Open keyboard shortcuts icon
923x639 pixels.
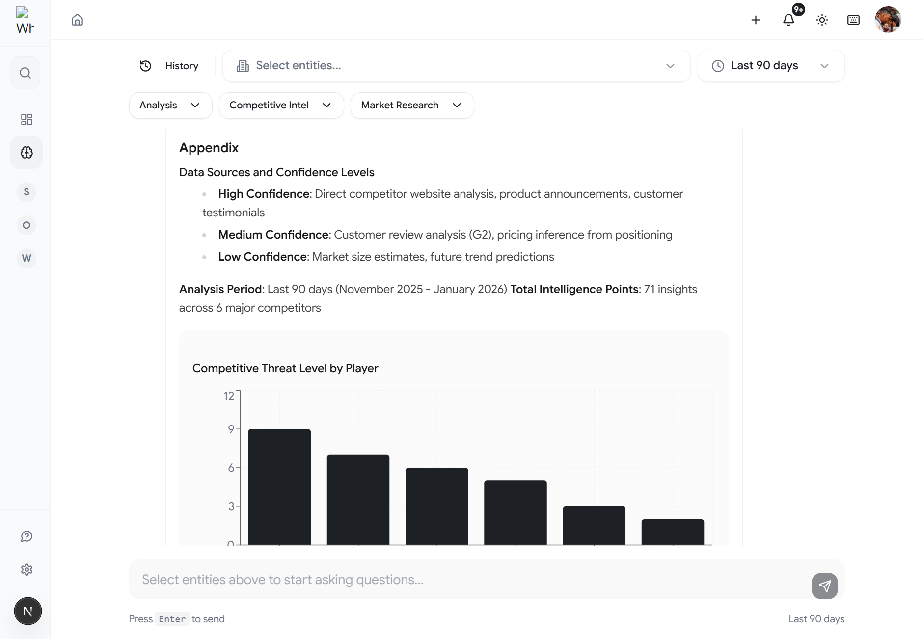(x=853, y=20)
